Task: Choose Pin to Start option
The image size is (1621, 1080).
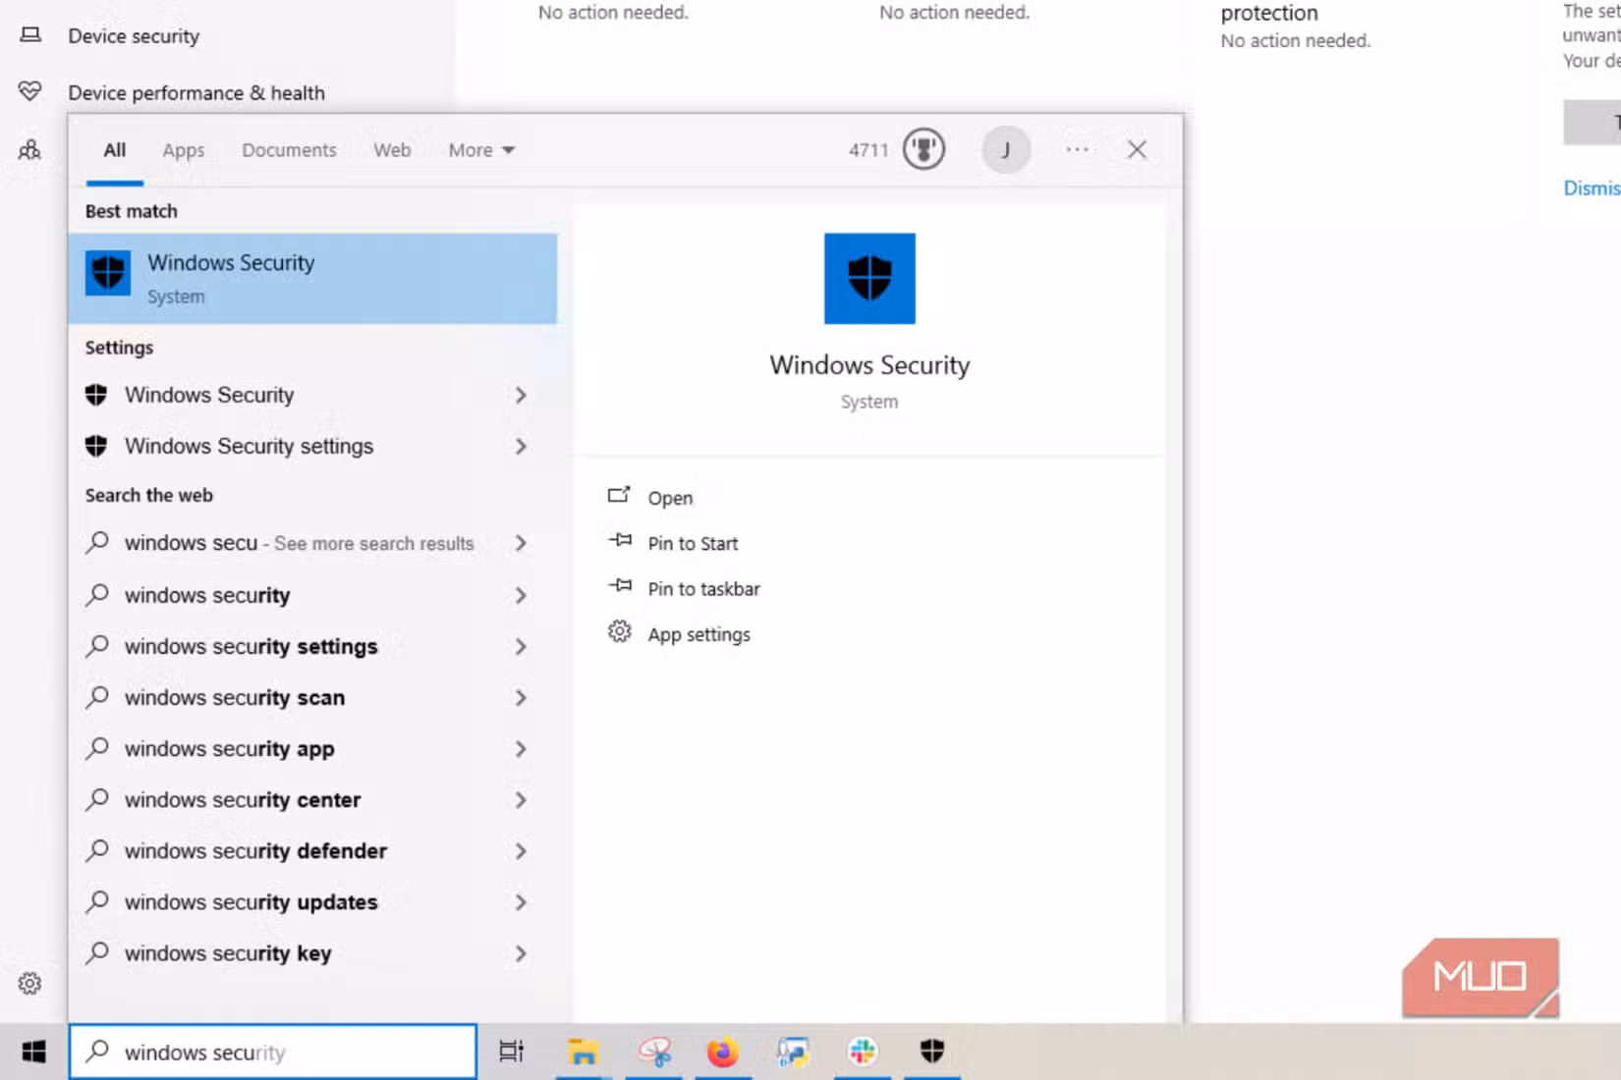Action: point(693,543)
